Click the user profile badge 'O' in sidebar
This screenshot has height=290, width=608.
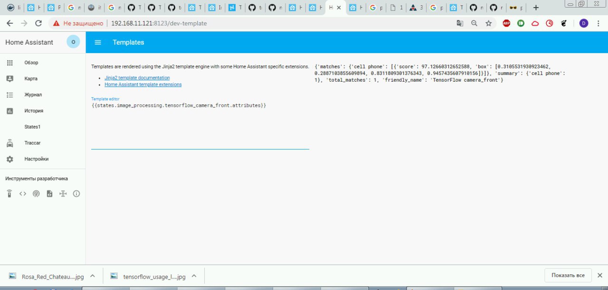click(x=73, y=42)
